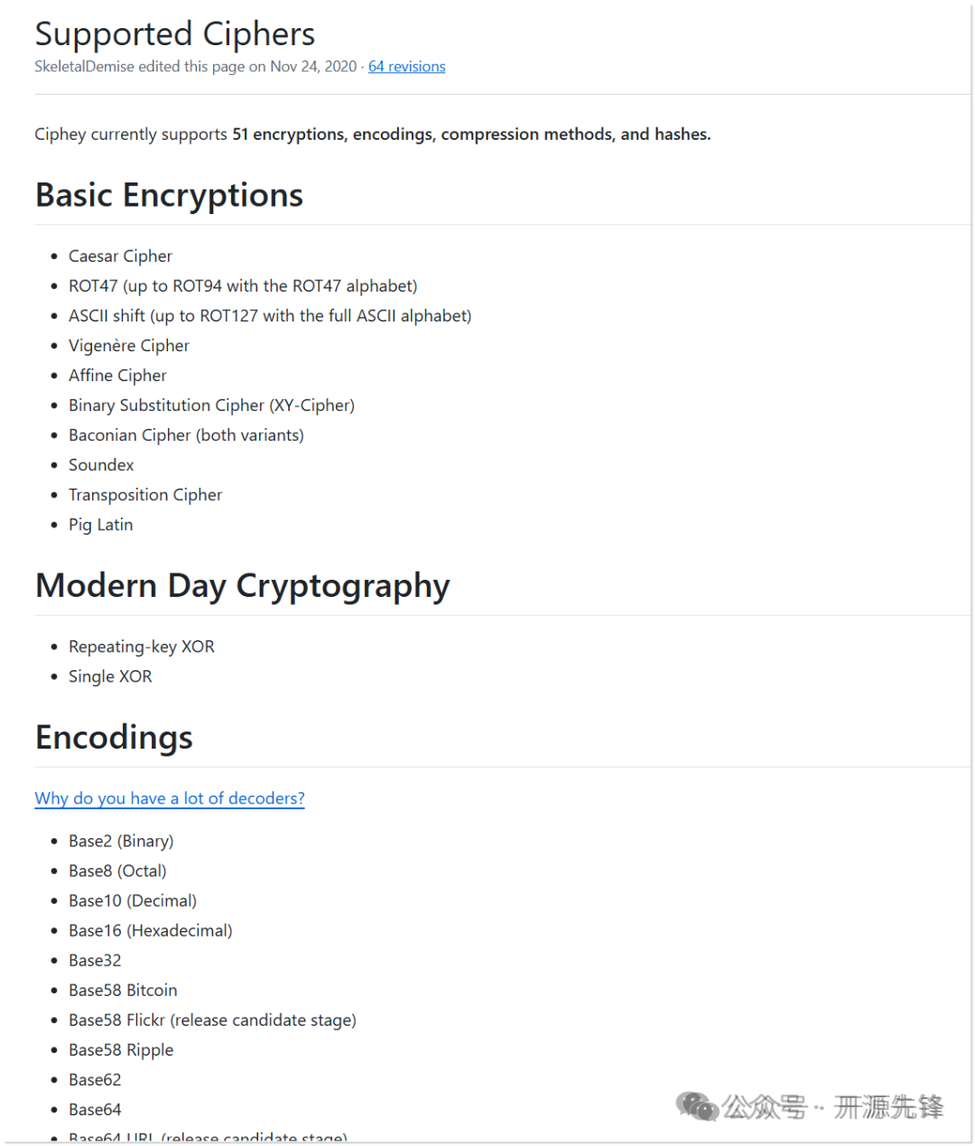Image resolution: width=975 pixels, height=1146 pixels.
Task: Click the SkeletalDemise author name
Action: (x=84, y=67)
